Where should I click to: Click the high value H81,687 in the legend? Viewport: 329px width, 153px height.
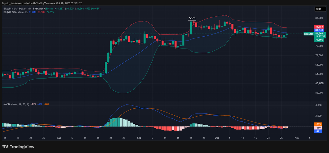click(x=59, y=9)
